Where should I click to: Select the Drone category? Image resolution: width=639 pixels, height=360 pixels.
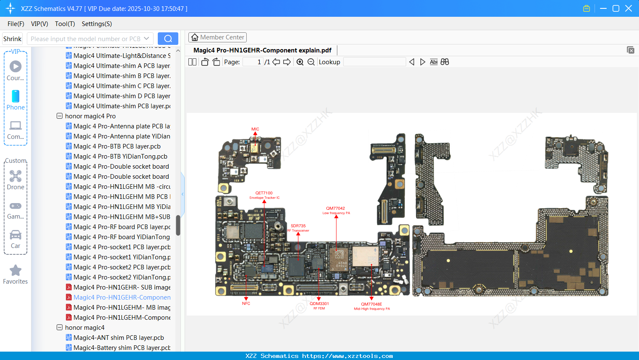point(16,180)
